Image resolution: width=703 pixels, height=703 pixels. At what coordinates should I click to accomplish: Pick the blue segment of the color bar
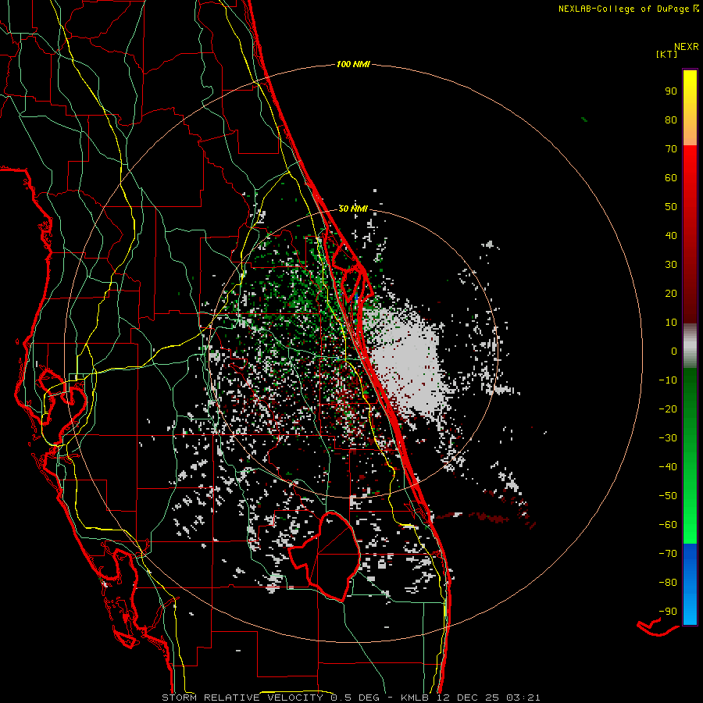point(690,584)
